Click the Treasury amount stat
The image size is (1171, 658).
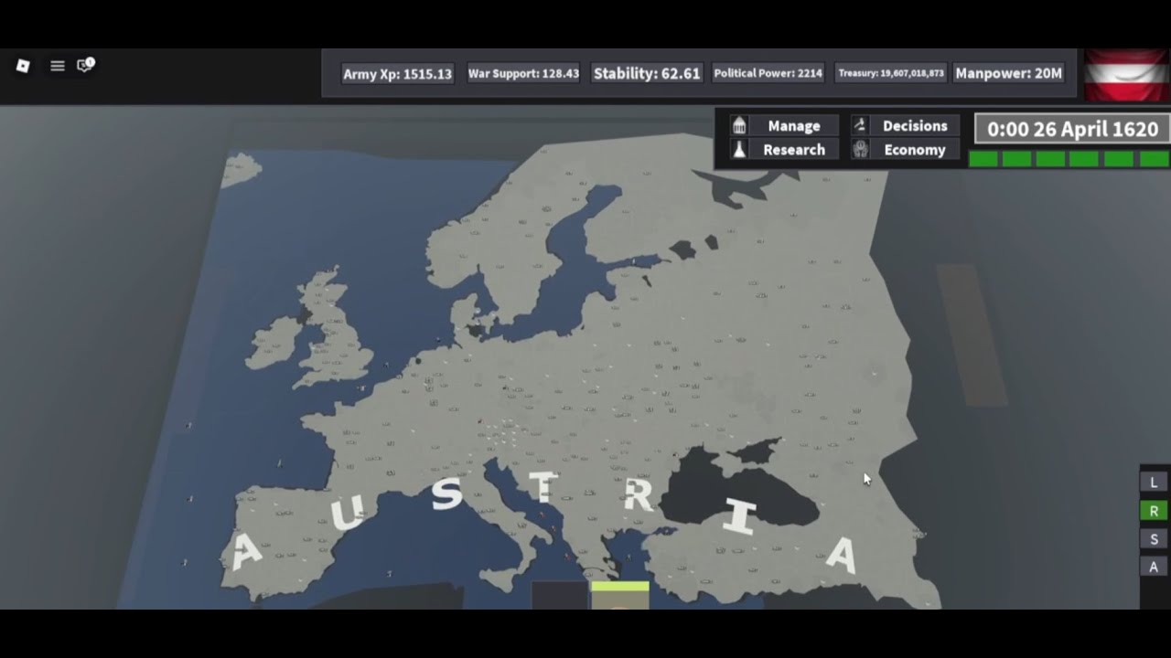(x=891, y=73)
